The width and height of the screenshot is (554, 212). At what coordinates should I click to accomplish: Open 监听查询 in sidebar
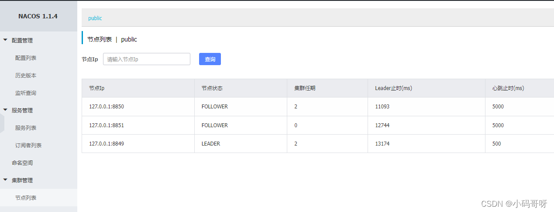pos(26,93)
